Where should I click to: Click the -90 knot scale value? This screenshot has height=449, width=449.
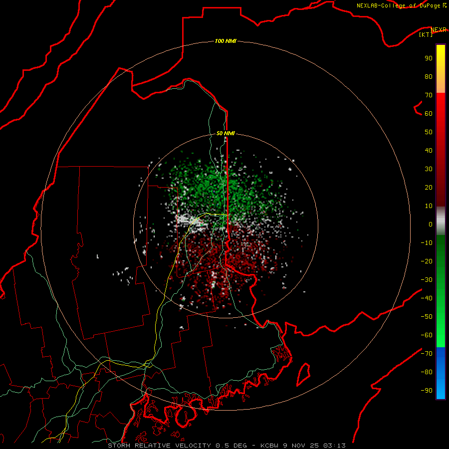pos(427,390)
